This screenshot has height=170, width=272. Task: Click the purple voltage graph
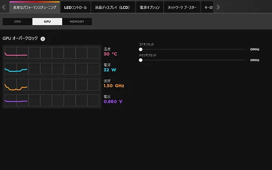pos(52,100)
